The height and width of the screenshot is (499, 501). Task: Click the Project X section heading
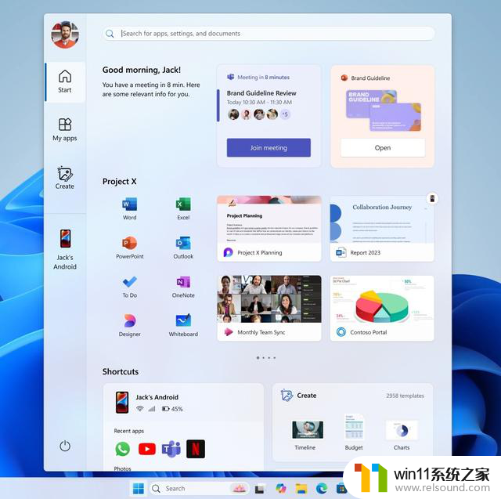(x=119, y=181)
